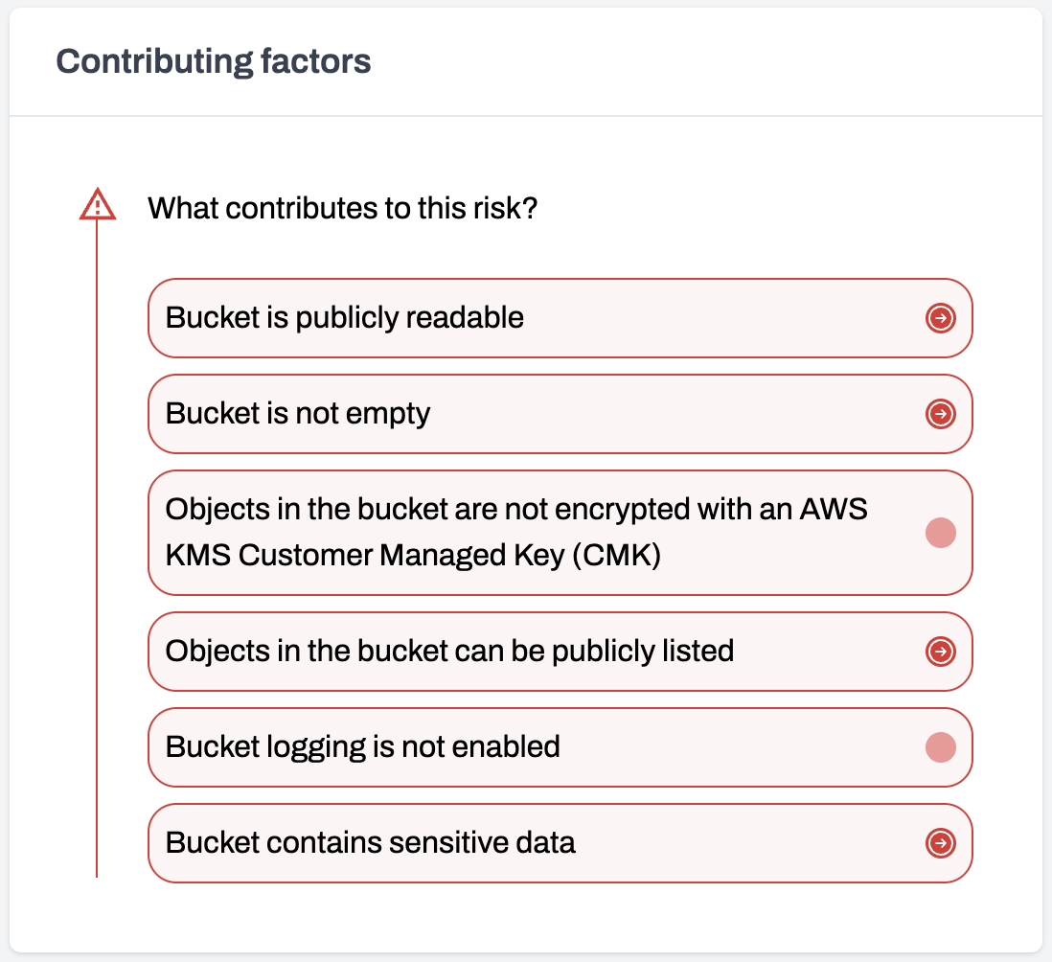The image size is (1052, 962).
Task: Open arrow icon for Bucket is publicly readable
Action: [940, 318]
